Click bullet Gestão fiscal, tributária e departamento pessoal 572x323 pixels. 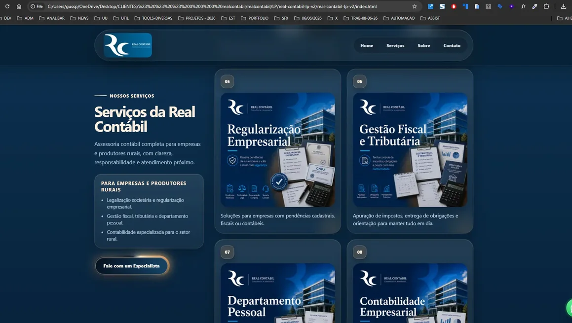(x=148, y=219)
